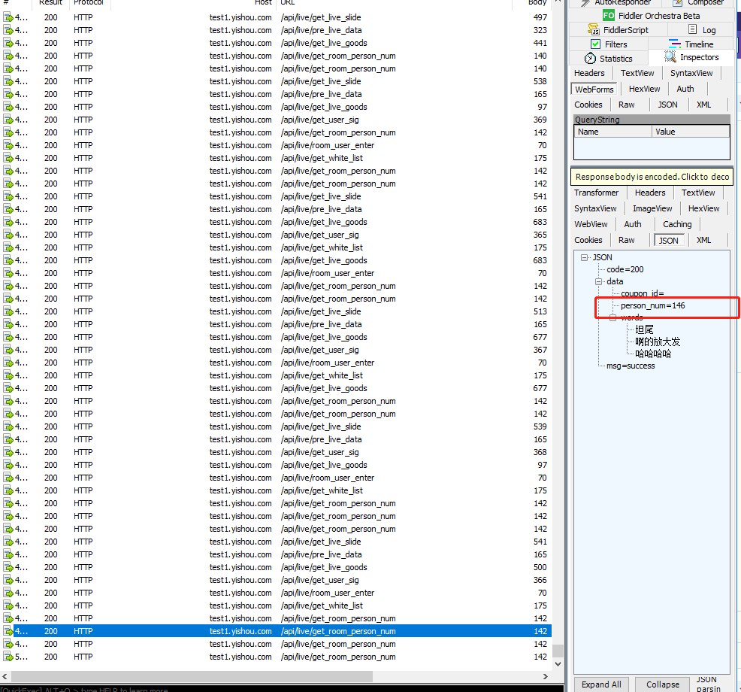Collapse the words node in JSON tree
The height and width of the screenshot is (692, 741).
pos(613,317)
